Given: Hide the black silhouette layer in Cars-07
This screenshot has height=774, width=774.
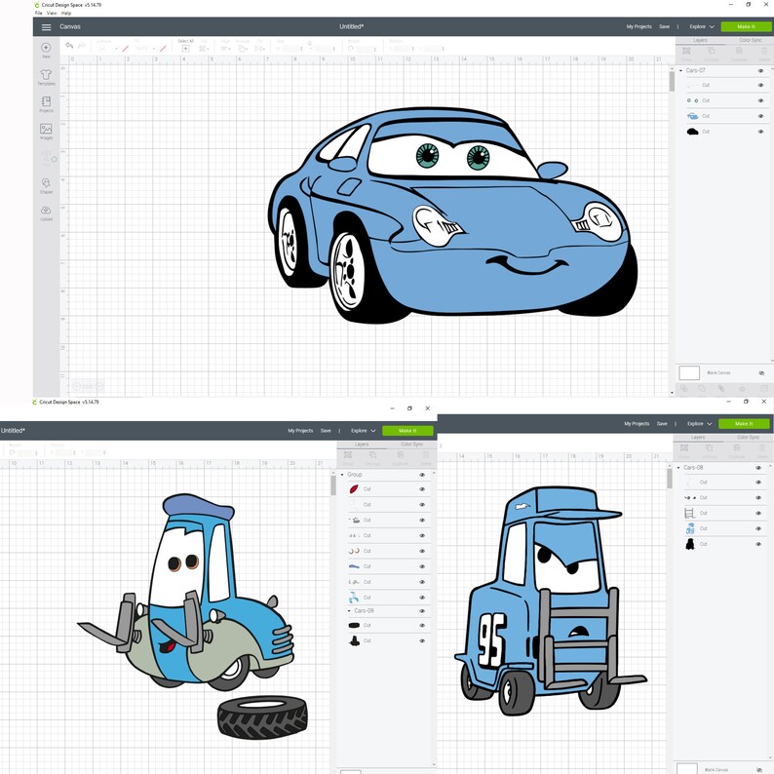Looking at the screenshot, I should pos(760,132).
